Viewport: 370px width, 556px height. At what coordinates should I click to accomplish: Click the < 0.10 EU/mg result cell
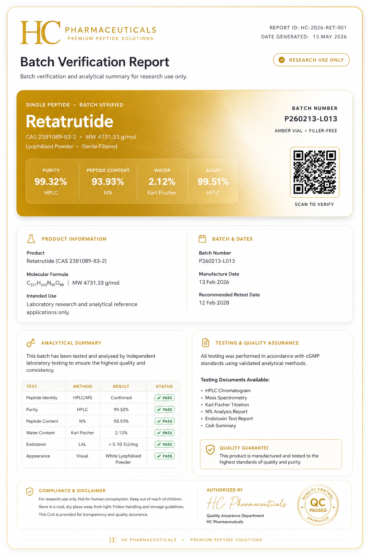point(123,444)
